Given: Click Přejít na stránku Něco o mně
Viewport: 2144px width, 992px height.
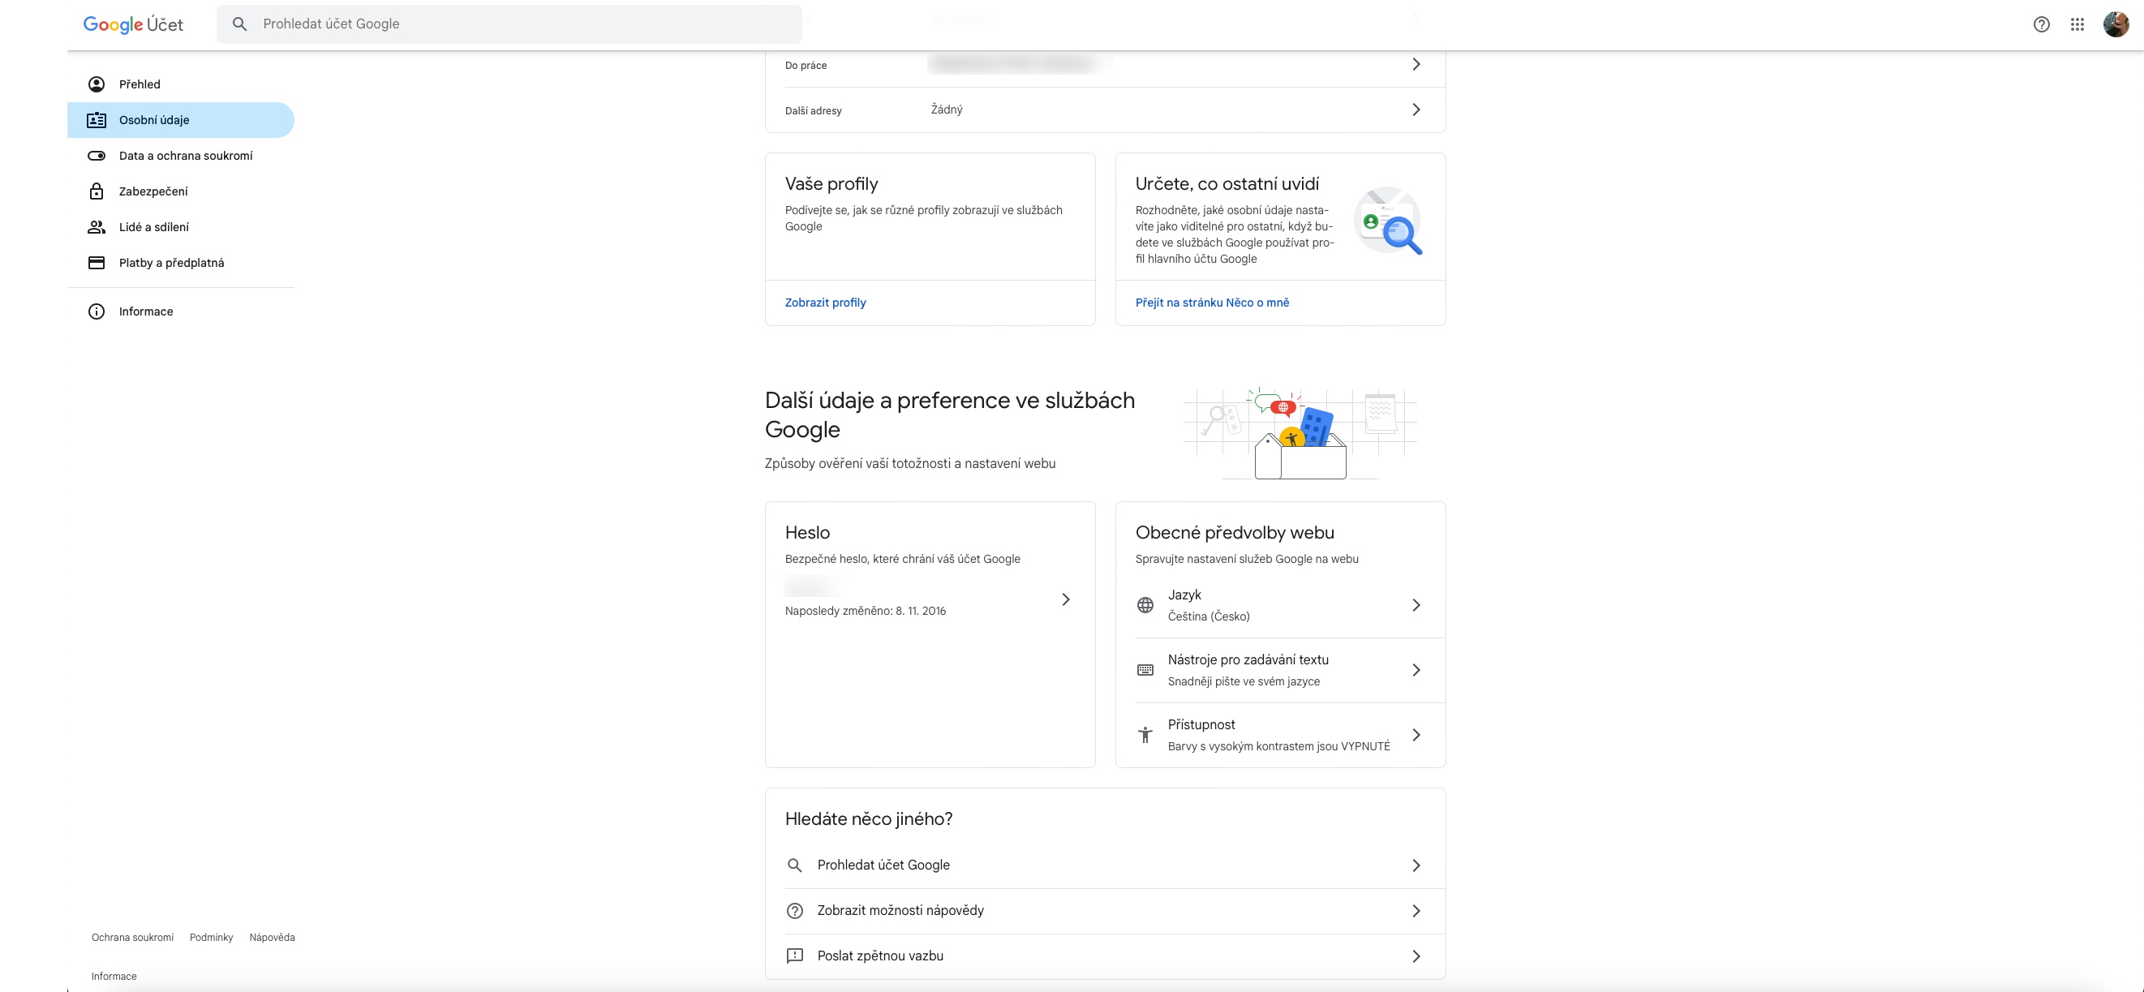Looking at the screenshot, I should click(1212, 303).
